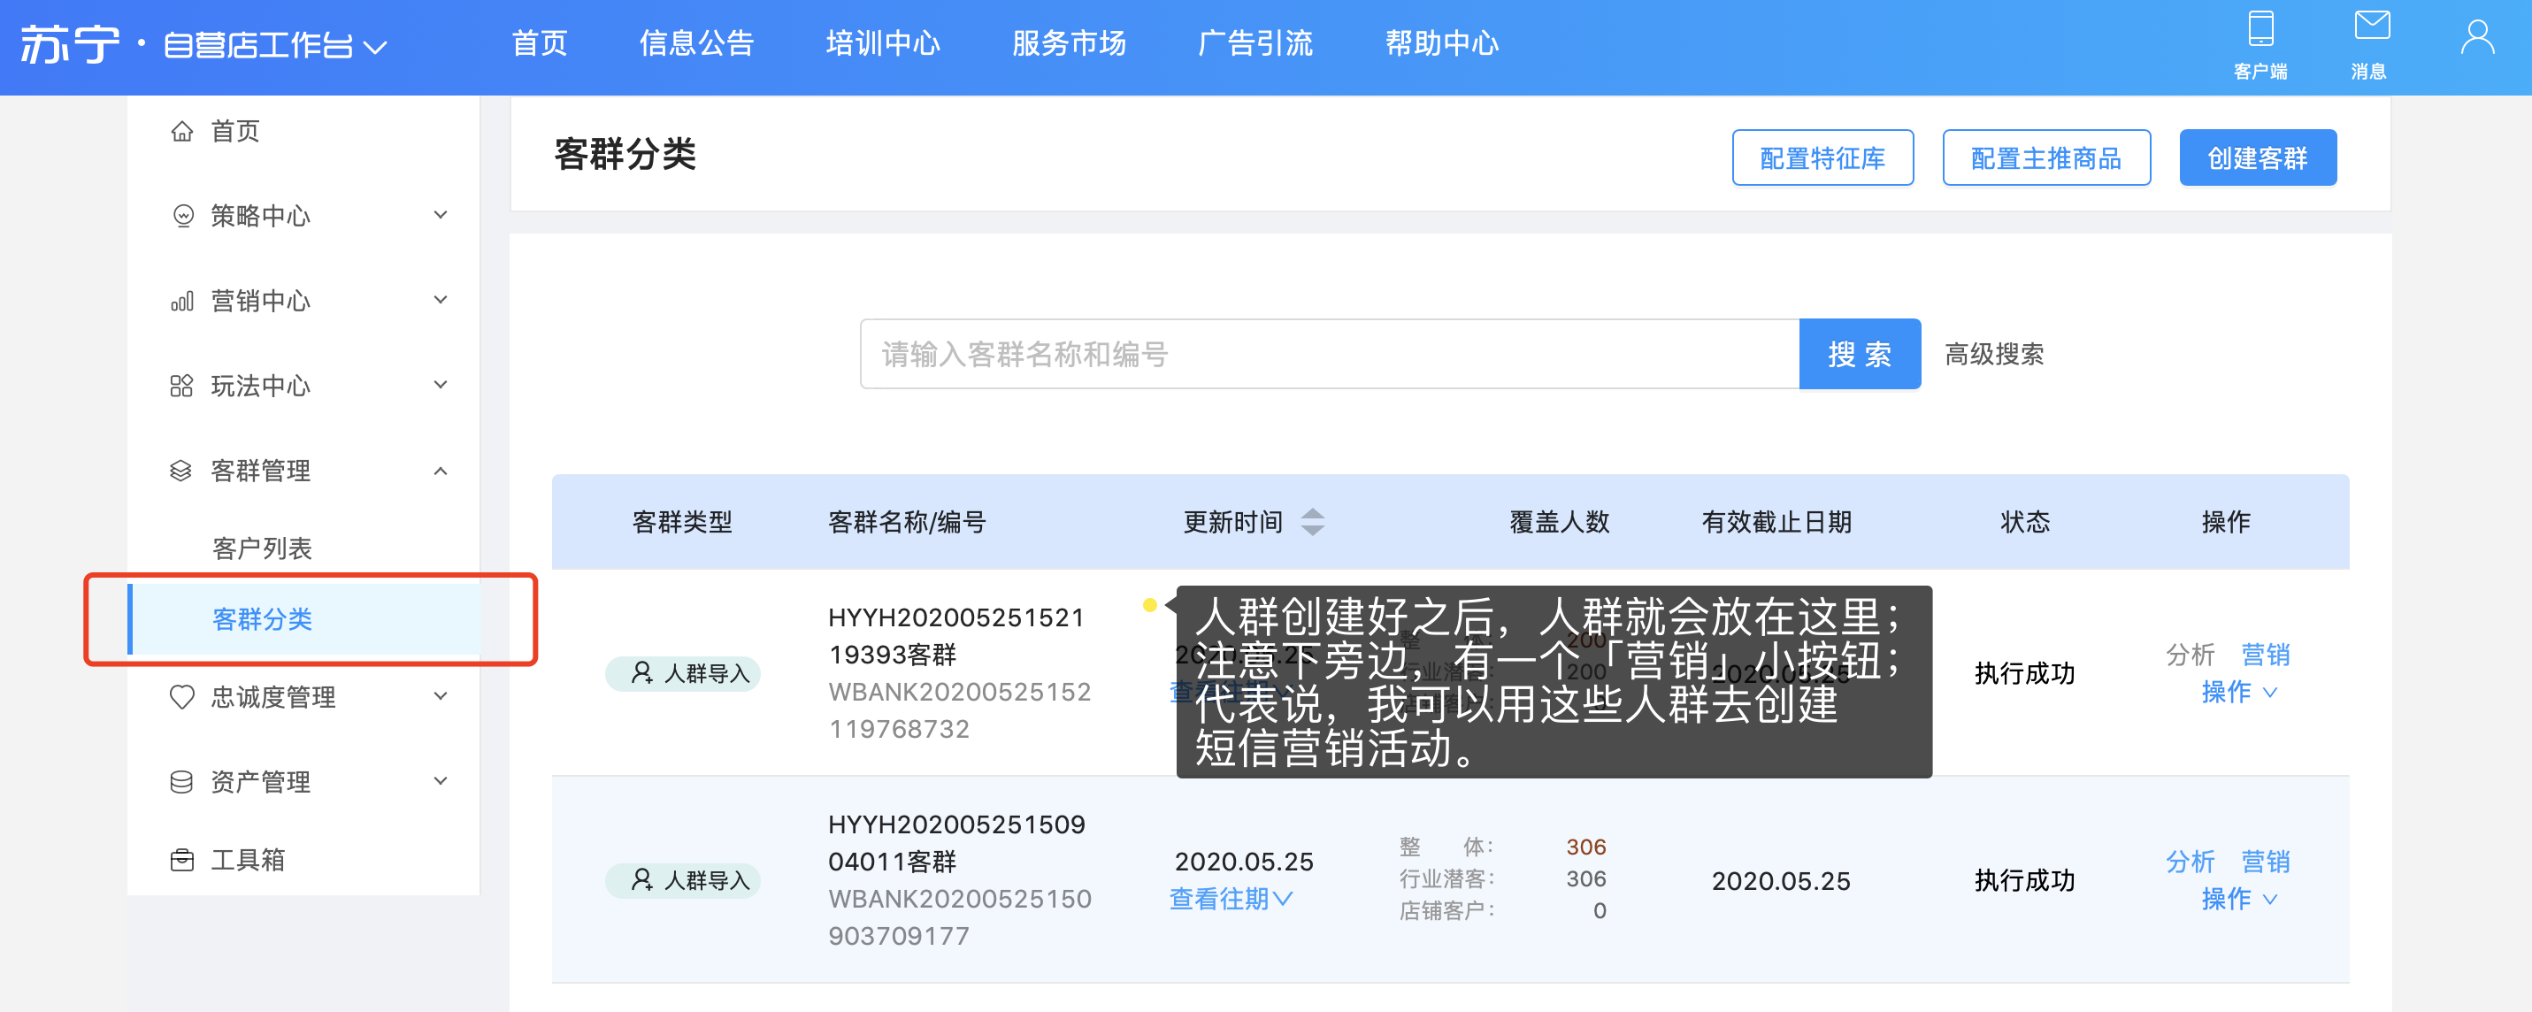Screen dimensions: 2532x1012
Task: Select 服务市场 in top navigation
Action: (x=1069, y=43)
